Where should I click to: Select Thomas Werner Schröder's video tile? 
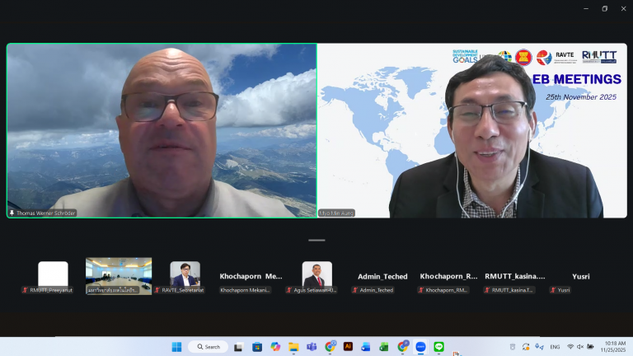[162, 130]
